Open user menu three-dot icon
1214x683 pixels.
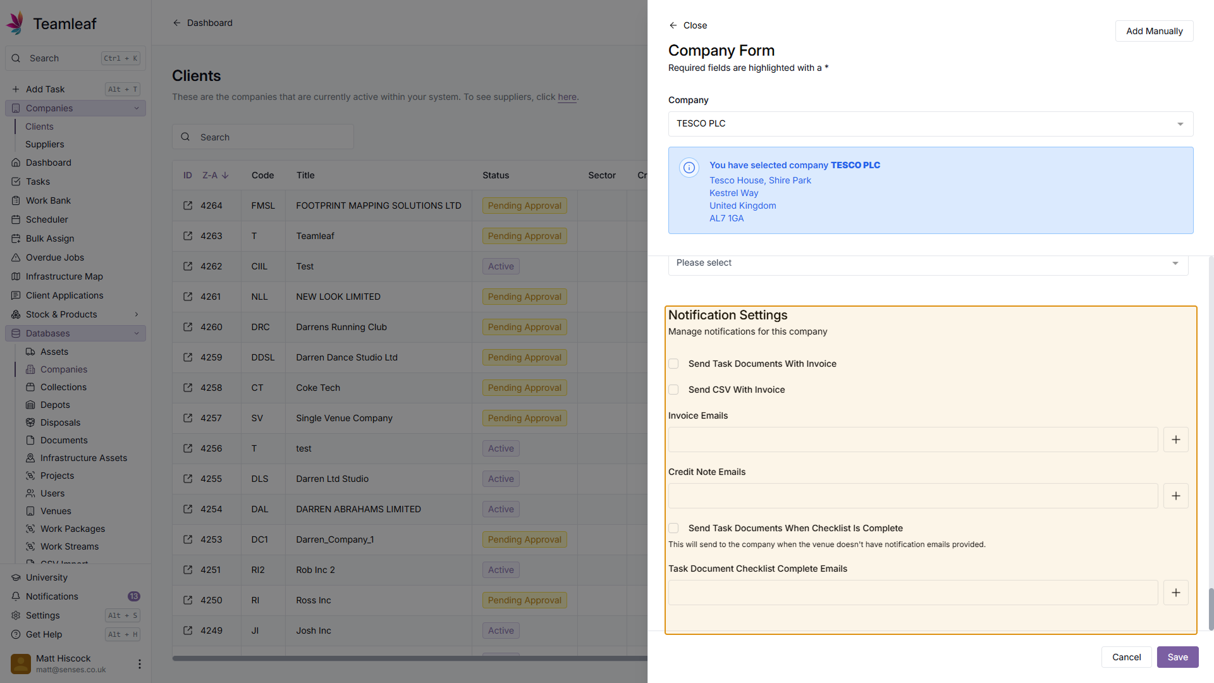coord(139,663)
